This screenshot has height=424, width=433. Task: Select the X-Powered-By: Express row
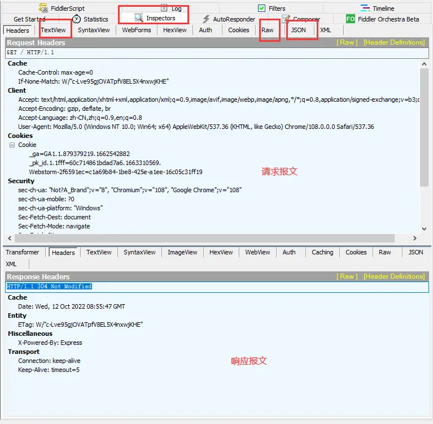click(50, 343)
